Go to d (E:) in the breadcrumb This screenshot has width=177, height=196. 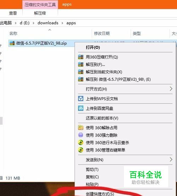25,23
